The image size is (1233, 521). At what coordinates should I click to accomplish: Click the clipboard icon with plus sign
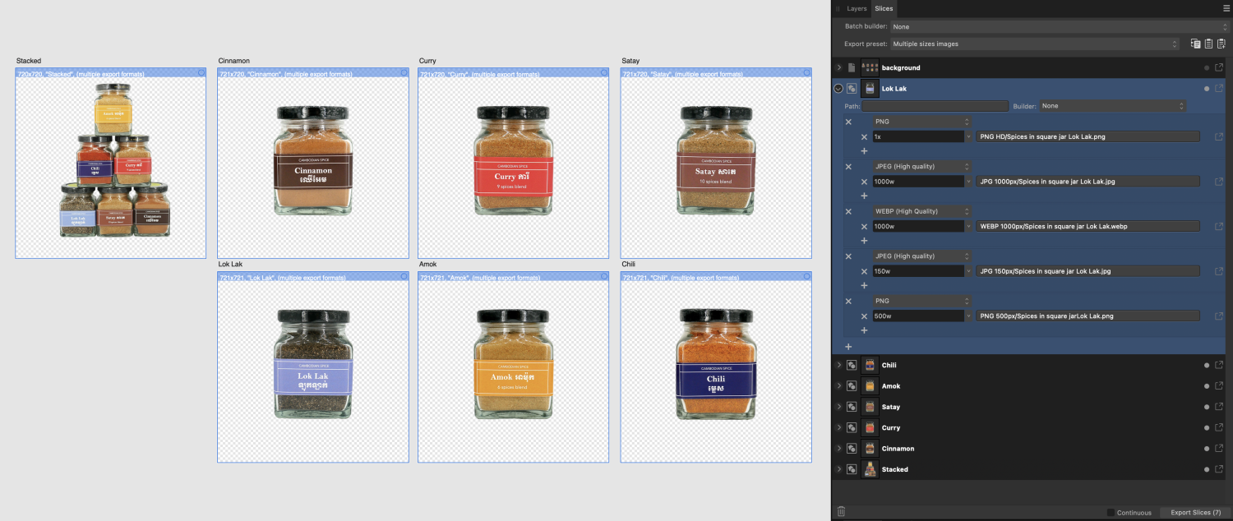(x=1221, y=44)
